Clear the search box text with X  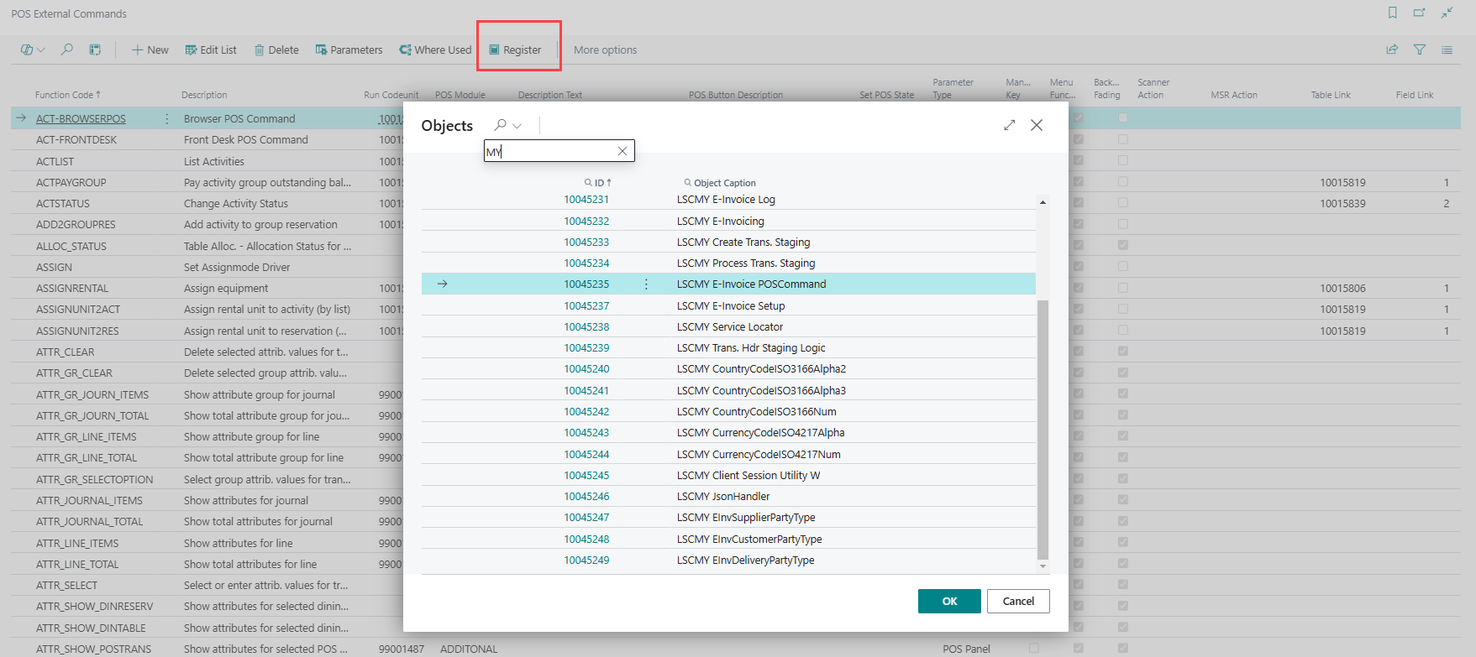(x=622, y=151)
